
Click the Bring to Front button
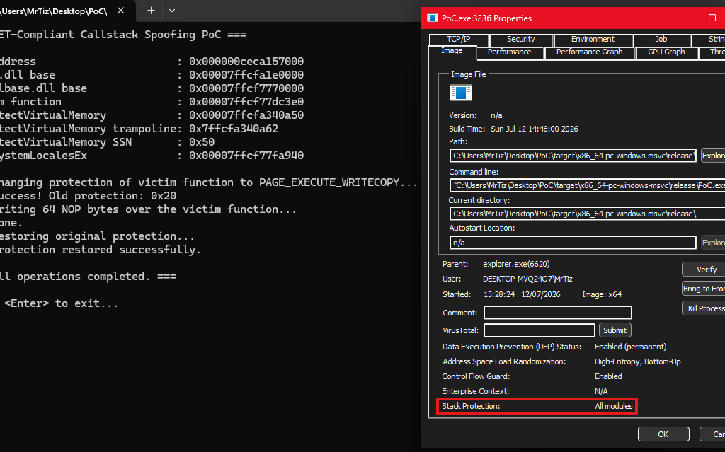pyautogui.click(x=703, y=289)
